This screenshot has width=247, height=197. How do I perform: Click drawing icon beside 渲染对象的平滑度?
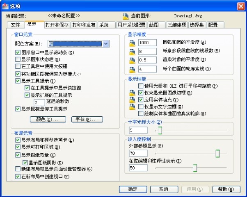tap(132, 61)
